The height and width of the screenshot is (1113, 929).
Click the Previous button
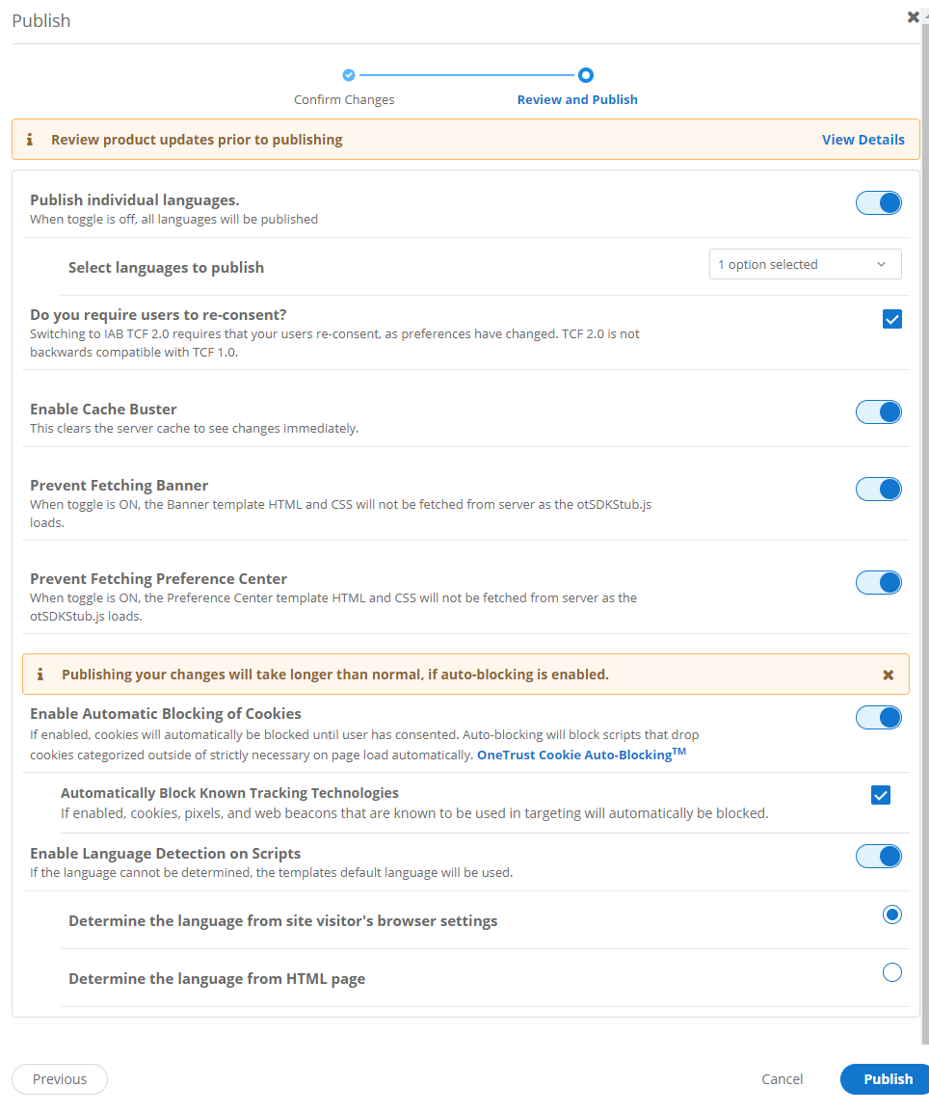(59, 1078)
